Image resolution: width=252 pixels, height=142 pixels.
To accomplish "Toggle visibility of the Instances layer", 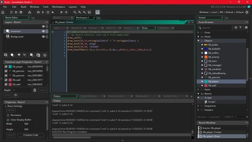I will tap(43, 31).
